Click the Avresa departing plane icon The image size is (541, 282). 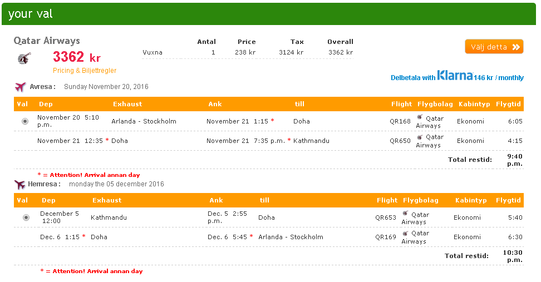click(x=21, y=87)
